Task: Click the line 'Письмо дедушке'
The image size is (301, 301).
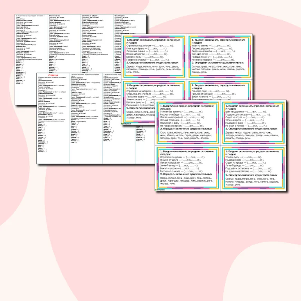Action: 212,48
